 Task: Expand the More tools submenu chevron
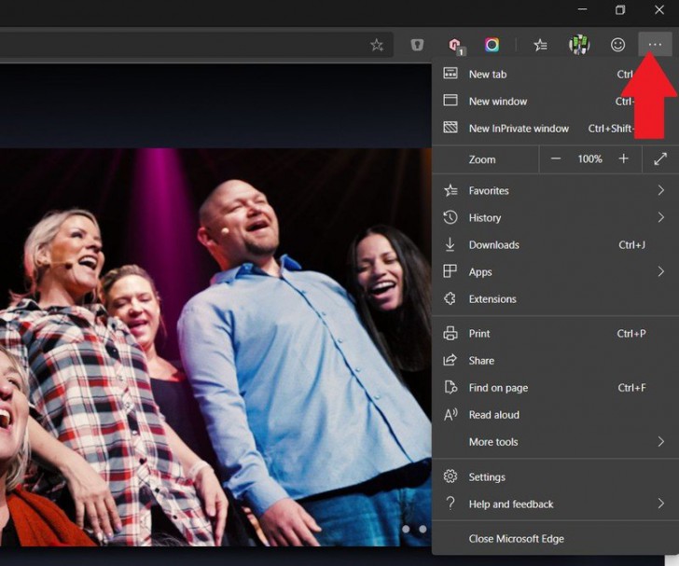[660, 441]
